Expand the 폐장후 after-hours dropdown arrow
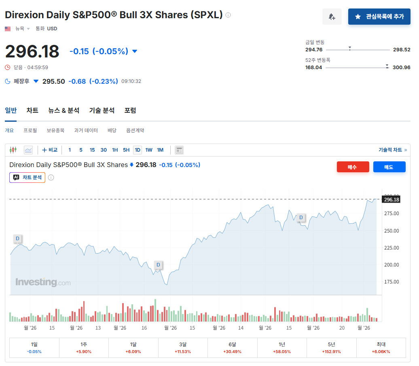The height and width of the screenshot is (366, 419). [36, 81]
